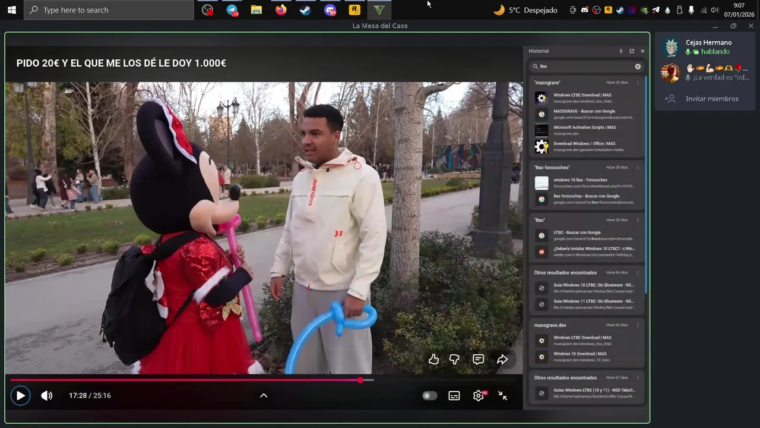Viewport: 760px width, 428px height.
Task: Open ltsc forocoches - Buscar con Google
Action: click(x=587, y=199)
